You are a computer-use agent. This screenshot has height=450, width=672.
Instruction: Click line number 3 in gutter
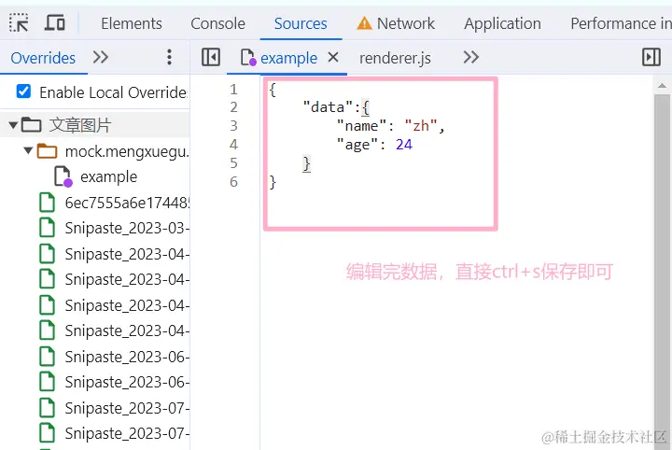coord(233,126)
